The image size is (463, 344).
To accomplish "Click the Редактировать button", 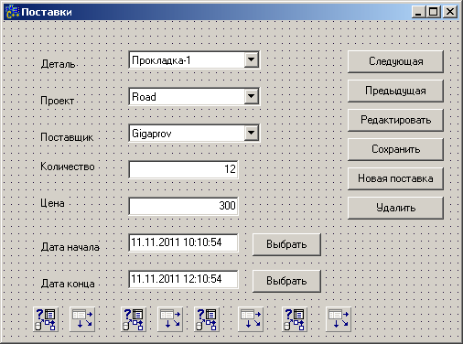I will click(395, 120).
